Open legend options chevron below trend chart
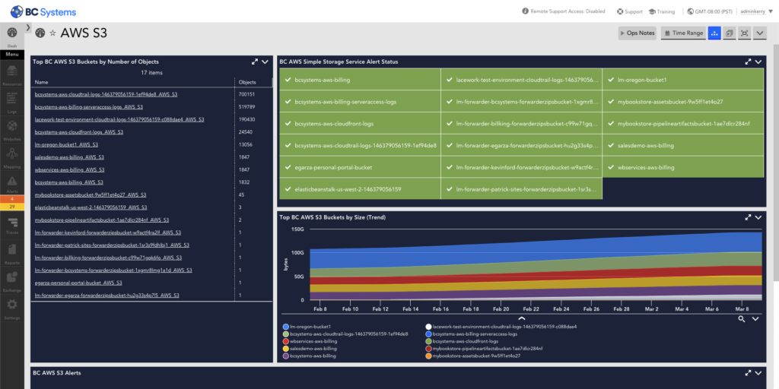The width and height of the screenshot is (779, 389). pyautogui.click(x=755, y=319)
